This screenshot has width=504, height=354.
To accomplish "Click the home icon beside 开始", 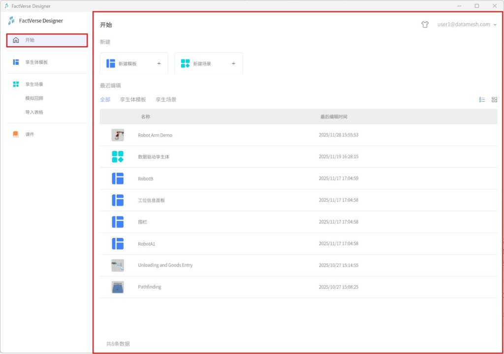I will (x=16, y=40).
